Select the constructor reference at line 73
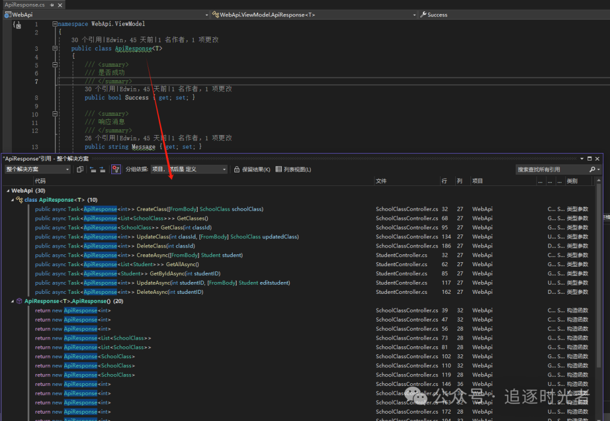This screenshot has height=421, width=610. tap(312, 338)
